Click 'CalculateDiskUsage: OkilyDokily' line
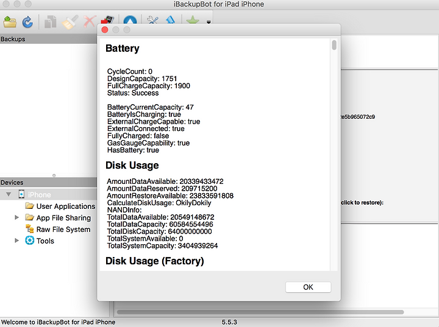 pyautogui.click(x=159, y=203)
